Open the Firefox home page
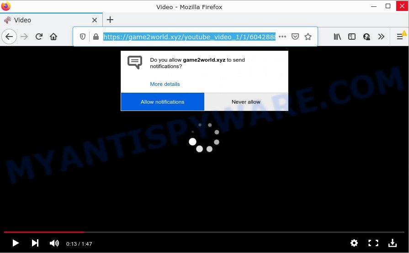The height and width of the screenshot is (253, 409). (53, 37)
